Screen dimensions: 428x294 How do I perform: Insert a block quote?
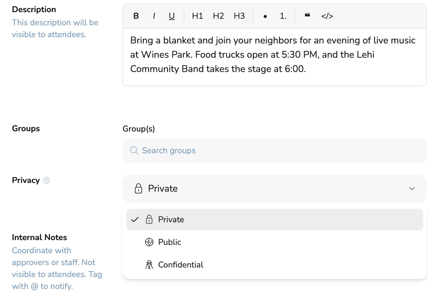click(308, 15)
